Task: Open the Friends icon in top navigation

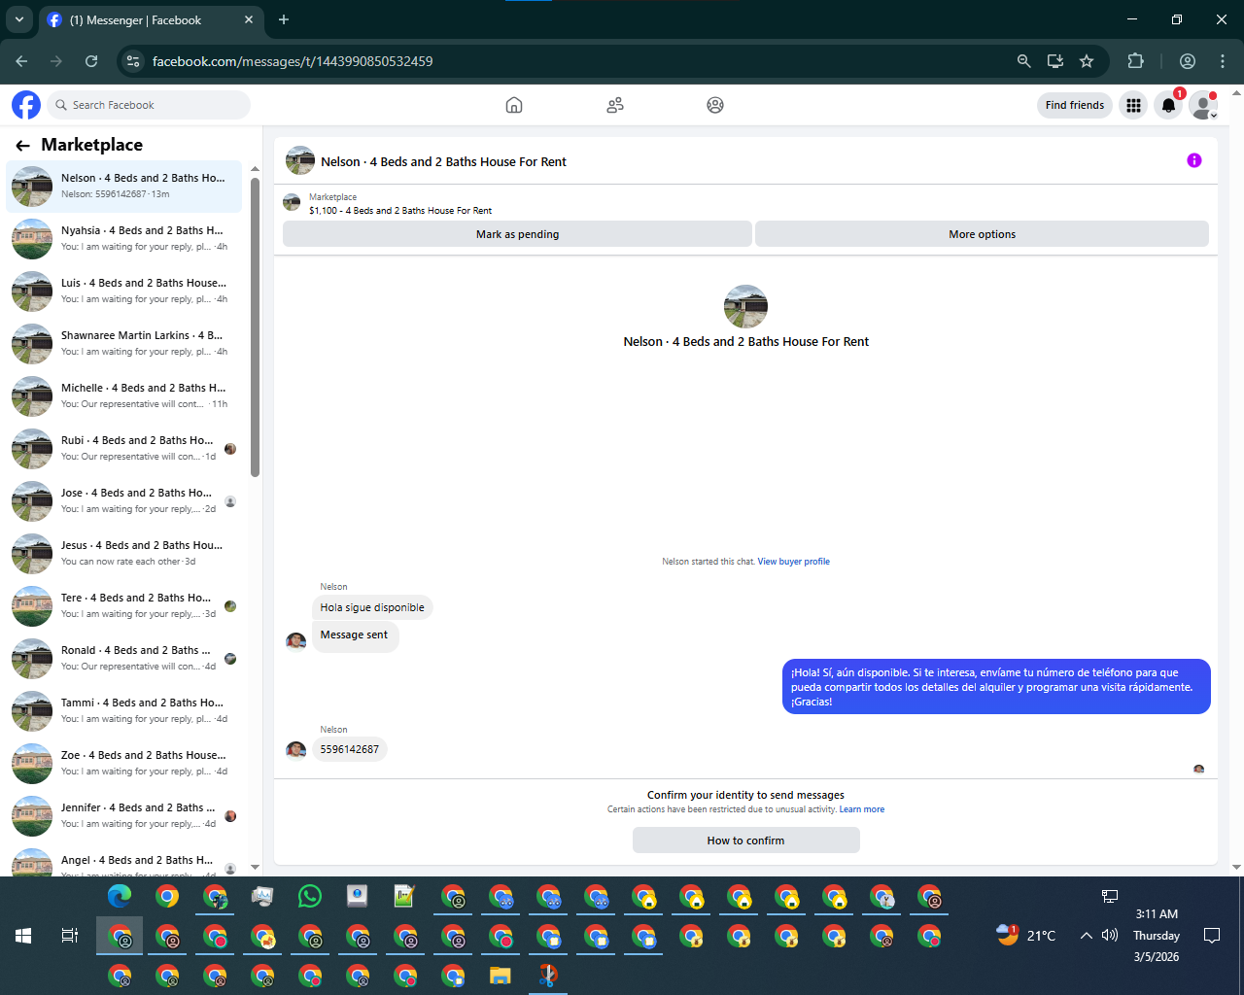Action: click(615, 105)
